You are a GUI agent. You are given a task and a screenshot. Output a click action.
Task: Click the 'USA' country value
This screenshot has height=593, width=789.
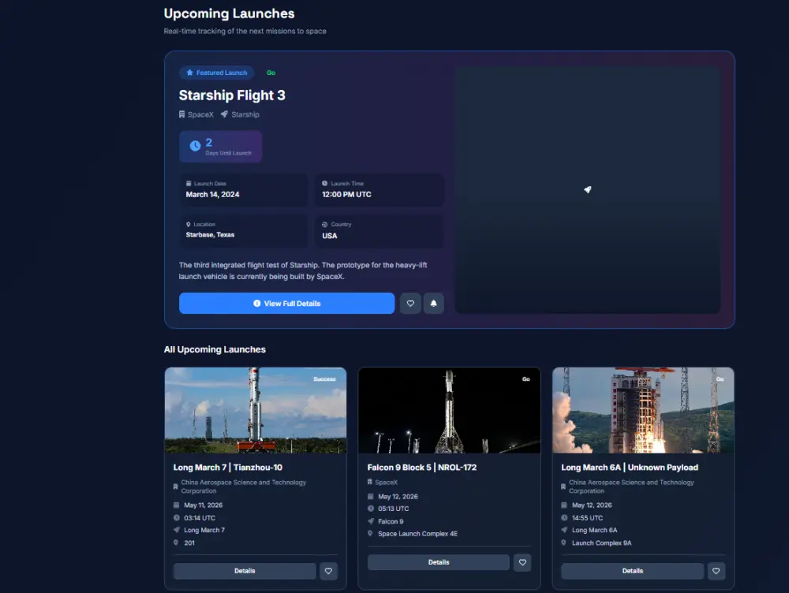(330, 236)
